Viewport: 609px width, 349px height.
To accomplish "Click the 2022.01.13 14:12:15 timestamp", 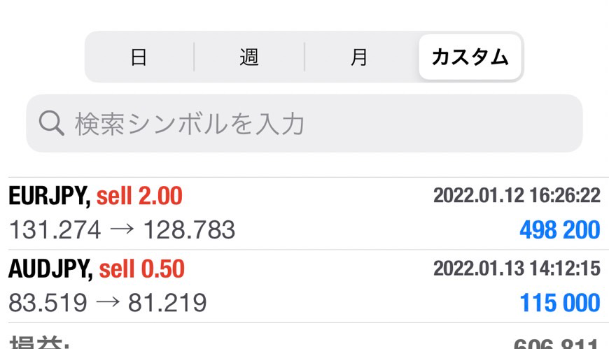I will 517,269.
